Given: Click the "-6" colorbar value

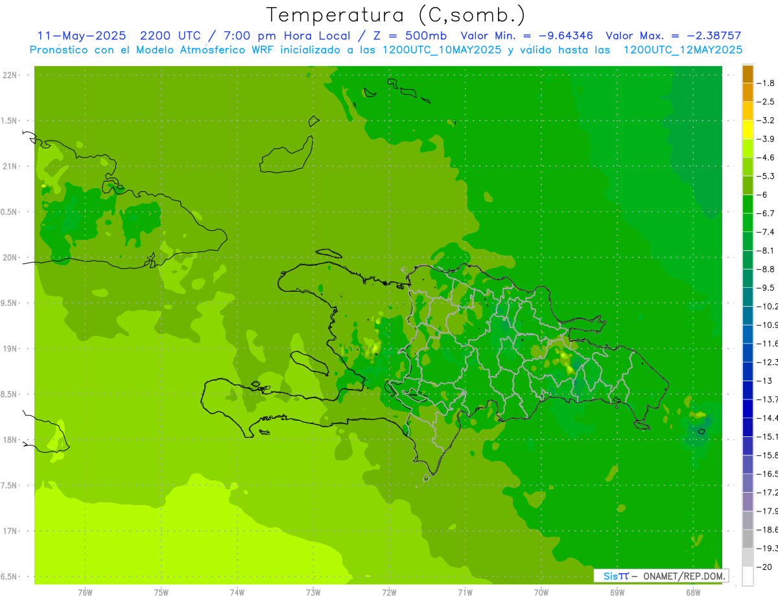Looking at the screenshot, I should [764, 194].
